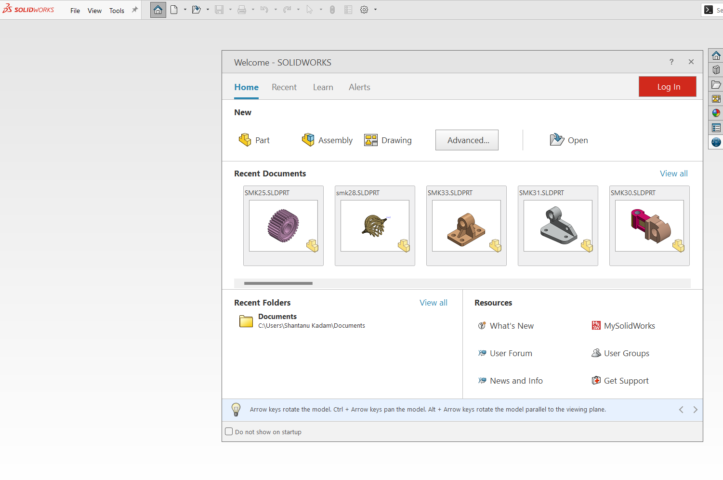723x480 pixels.
Task: Expand the Select tool dropdown arrow
Action: [x=321, y=10]
